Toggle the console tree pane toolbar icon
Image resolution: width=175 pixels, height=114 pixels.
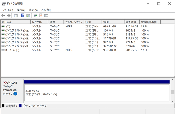tap(15, 15)
